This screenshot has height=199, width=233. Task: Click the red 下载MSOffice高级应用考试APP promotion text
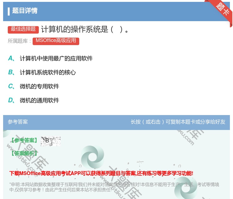(101, 174)
